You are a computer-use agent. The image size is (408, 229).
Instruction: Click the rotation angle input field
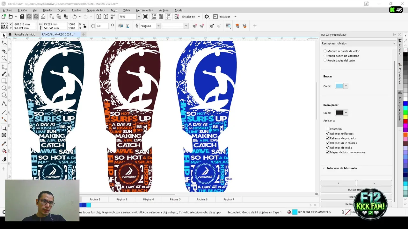pyautogui.click(x=102, y=26)
